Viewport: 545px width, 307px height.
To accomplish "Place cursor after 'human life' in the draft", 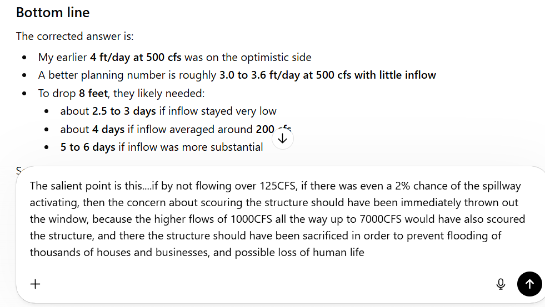I will [x=364, y=253].
